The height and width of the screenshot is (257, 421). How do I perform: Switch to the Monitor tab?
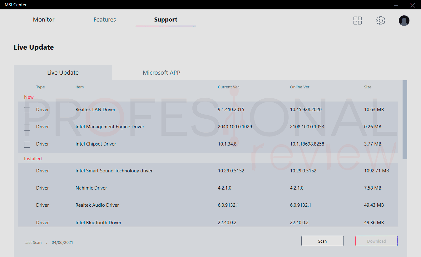pyautogui.click(x=44, y=20)
